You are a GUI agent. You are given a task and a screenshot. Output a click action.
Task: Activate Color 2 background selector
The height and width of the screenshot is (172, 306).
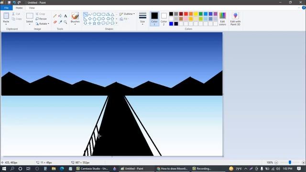[164, 19]
